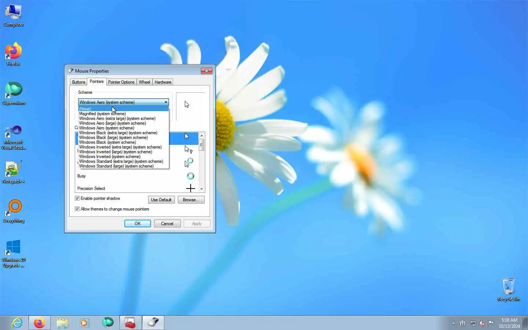Choose Magnified (system scheme)
The height and width of the screenshot is (330, 528).
pos(124,114)
